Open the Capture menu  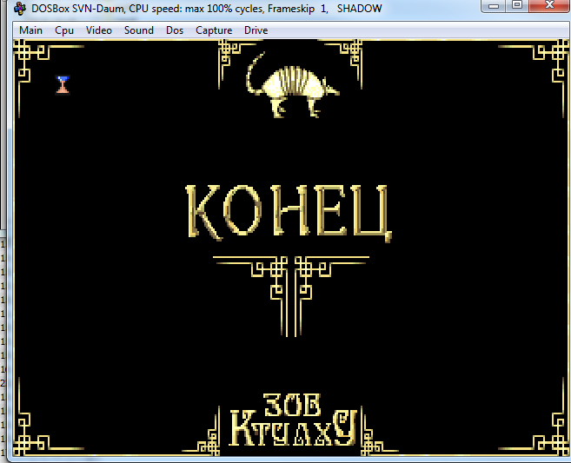tap(214, 30)
